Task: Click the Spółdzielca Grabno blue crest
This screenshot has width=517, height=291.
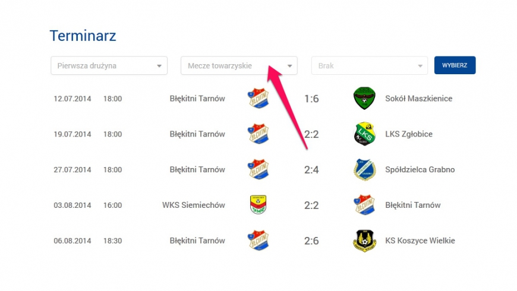Action: (x=364, y=169)
